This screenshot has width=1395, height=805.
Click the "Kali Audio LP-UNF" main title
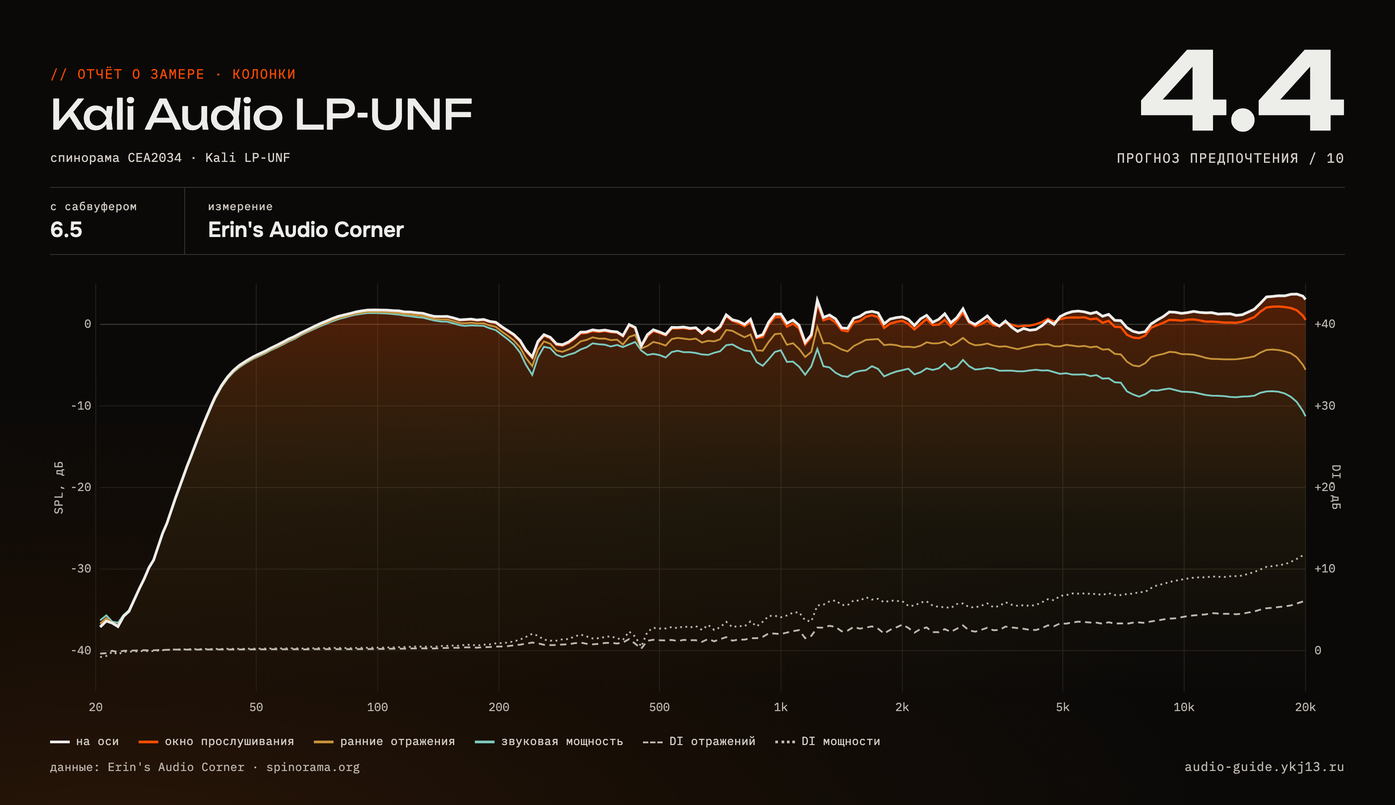[262, 114]
